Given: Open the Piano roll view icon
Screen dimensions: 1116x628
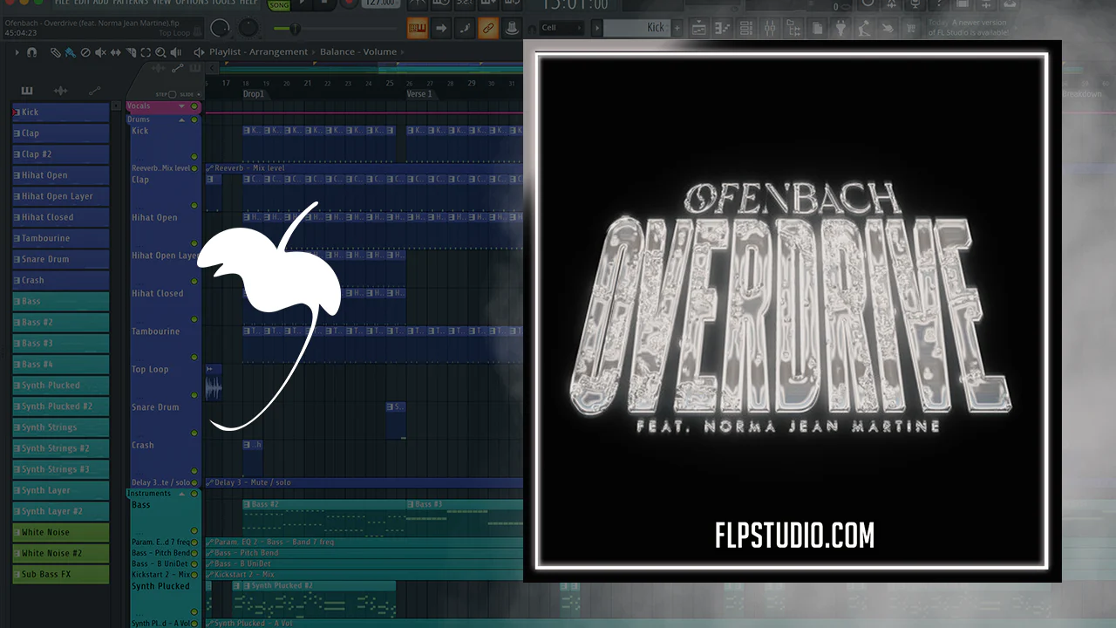Looking at the screenshot, I should coord(723,29).
